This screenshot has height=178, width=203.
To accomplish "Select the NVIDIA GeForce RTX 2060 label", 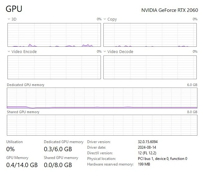I will click(x=169, y=10).
